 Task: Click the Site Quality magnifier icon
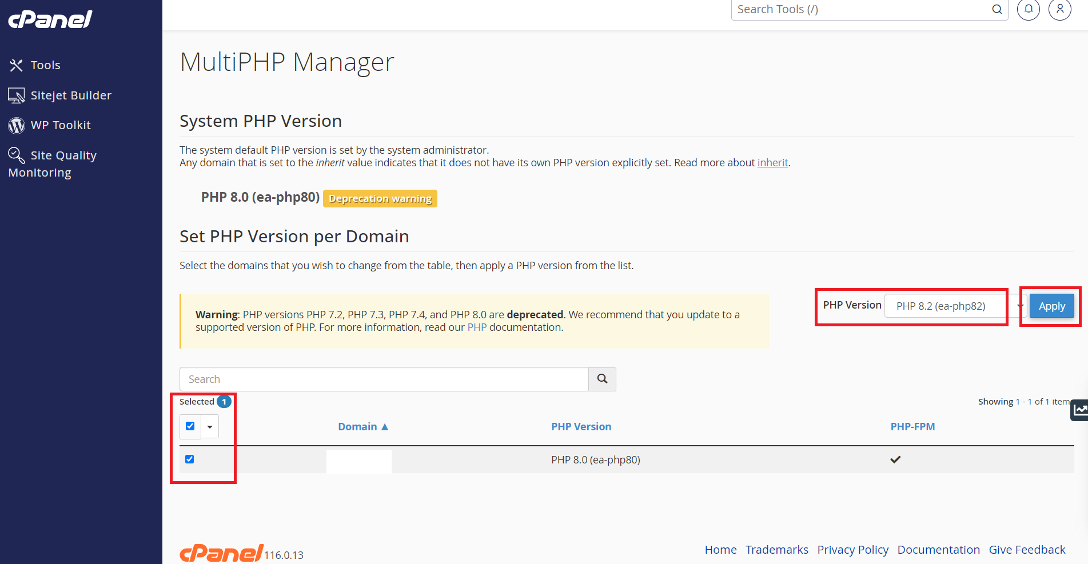click(x=16, y=155)
